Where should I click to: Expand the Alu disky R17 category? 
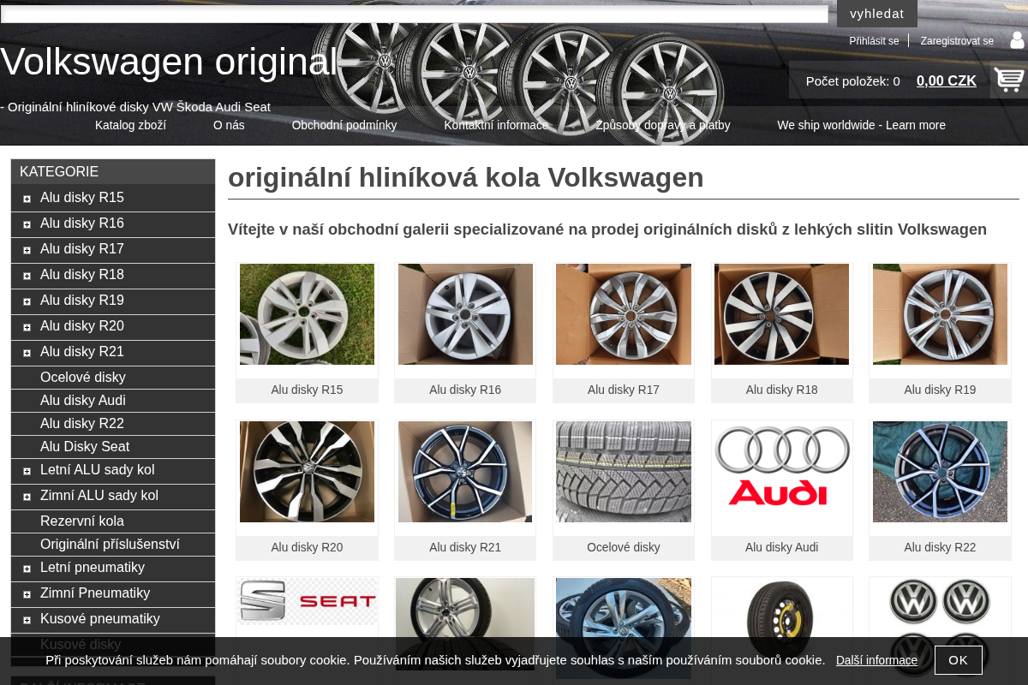[x=27, y=250]
